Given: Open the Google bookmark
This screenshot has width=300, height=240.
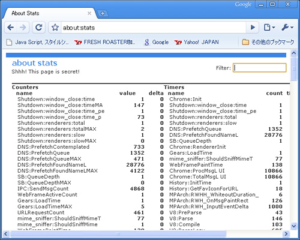Looking at the screenshot, I should (x=156, y=42).
